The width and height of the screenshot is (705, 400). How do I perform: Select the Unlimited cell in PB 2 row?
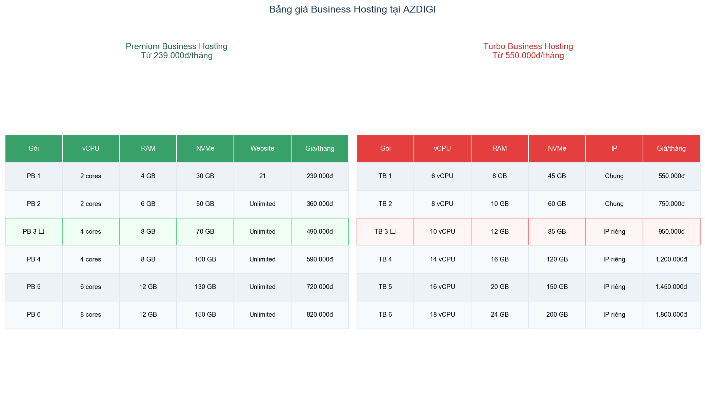(262, 204)
